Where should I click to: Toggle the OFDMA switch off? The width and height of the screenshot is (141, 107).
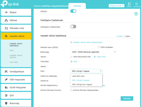click(73, 11)
